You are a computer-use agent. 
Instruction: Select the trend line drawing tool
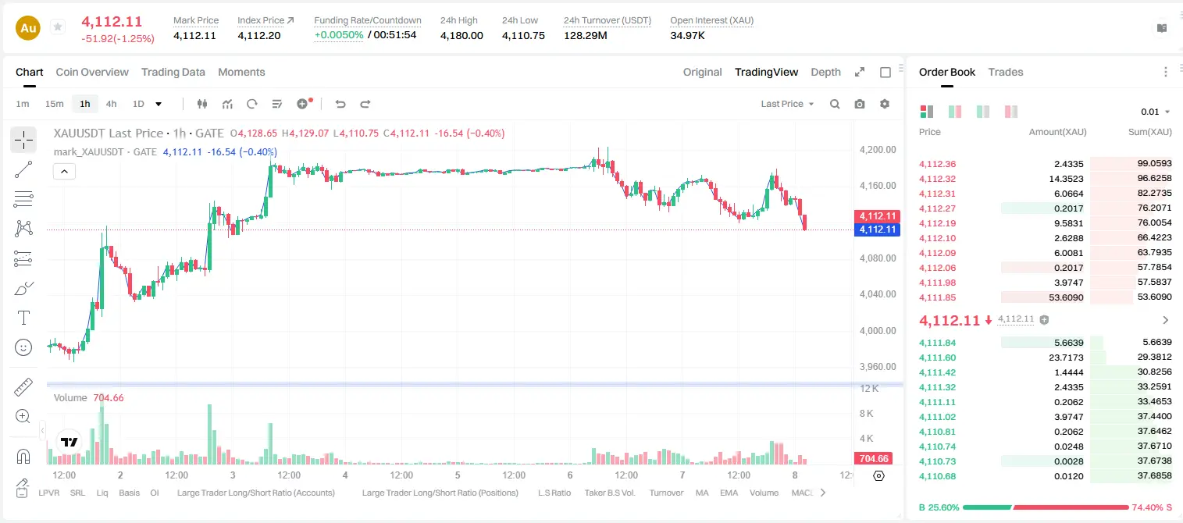(23, 169)
